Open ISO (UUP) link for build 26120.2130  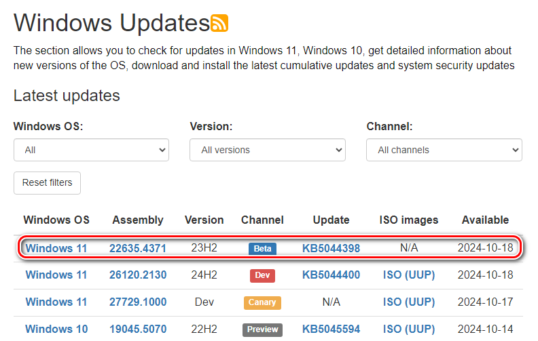409,275
